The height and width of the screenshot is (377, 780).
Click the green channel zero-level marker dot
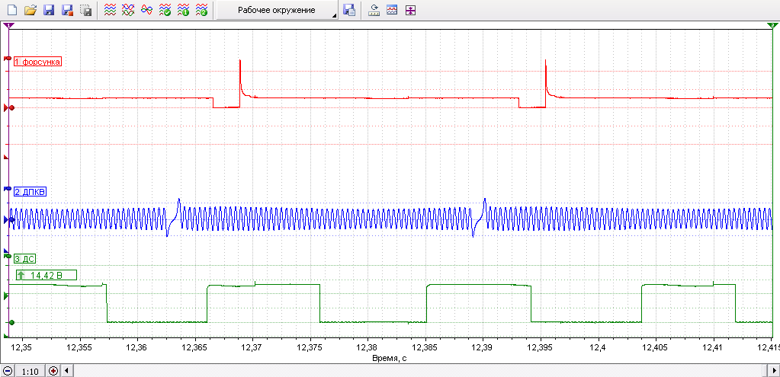click(11, 322)
